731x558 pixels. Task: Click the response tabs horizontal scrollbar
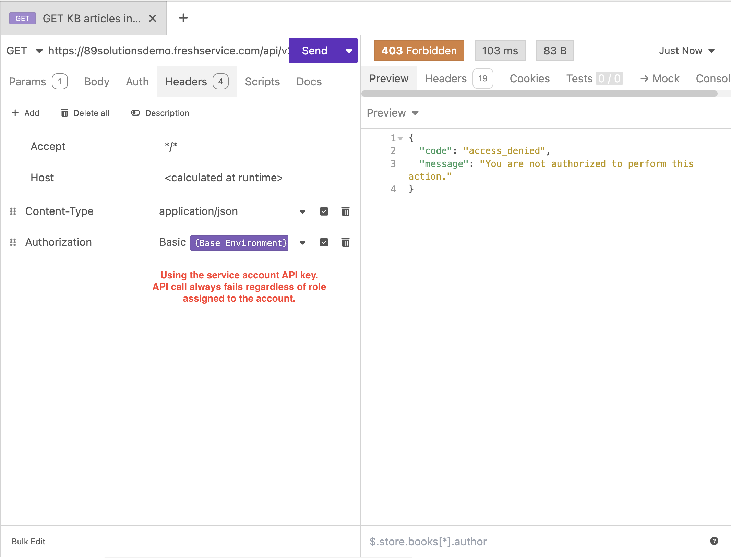(x=539, y=94)
